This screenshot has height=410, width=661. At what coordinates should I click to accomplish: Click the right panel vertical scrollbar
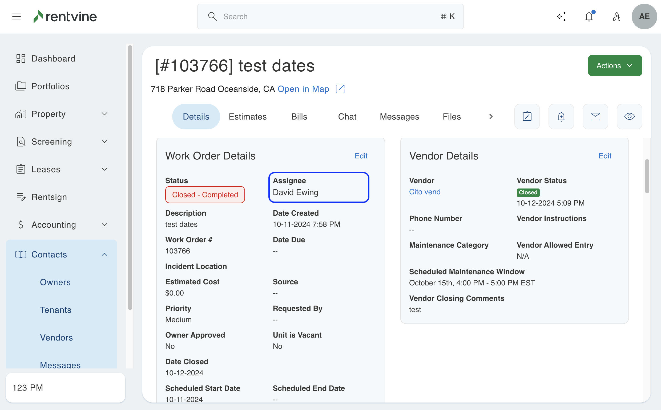click(647, 176)
